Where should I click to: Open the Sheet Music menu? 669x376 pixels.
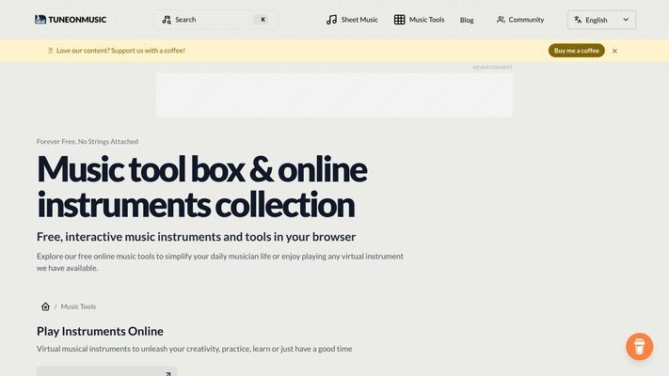point(357,20)
